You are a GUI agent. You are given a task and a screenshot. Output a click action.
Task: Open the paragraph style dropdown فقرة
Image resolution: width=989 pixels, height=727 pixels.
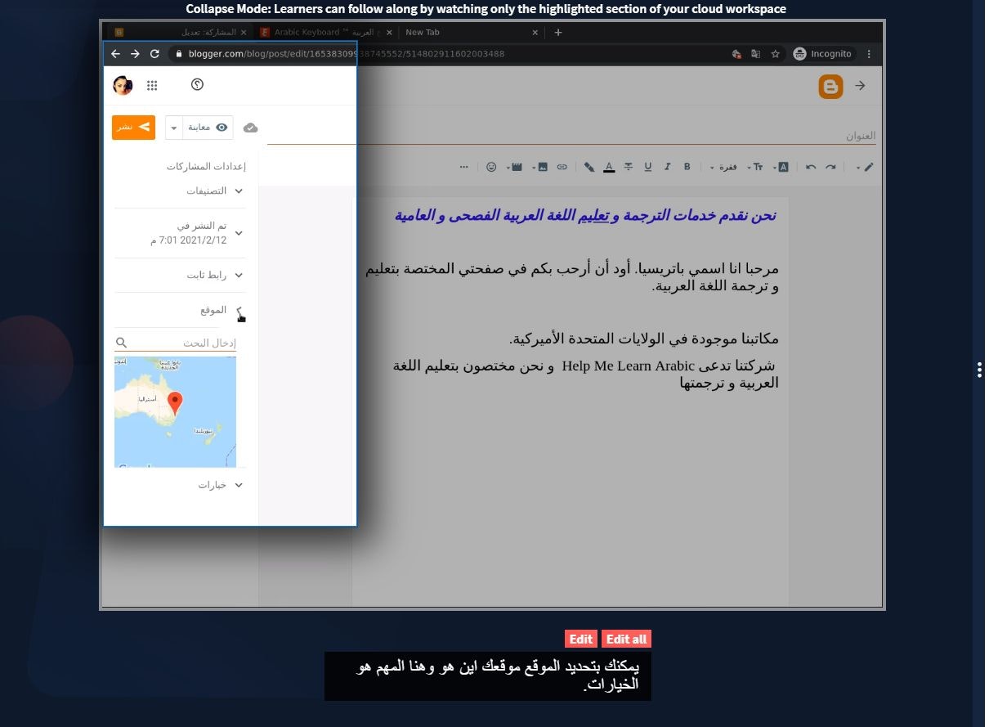point(723,167)
